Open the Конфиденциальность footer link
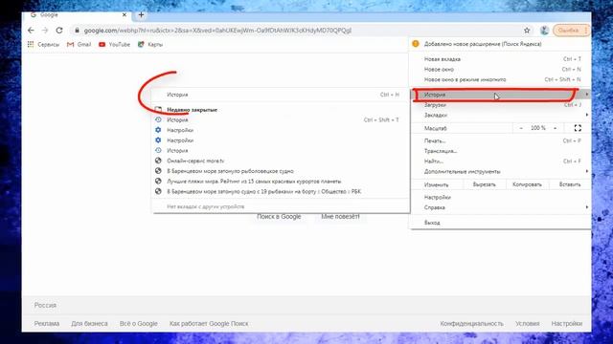 coord(471,324)
